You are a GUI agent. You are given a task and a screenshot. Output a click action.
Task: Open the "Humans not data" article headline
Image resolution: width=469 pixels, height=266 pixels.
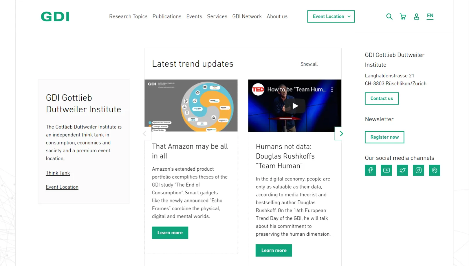click(x=285, y=156)
